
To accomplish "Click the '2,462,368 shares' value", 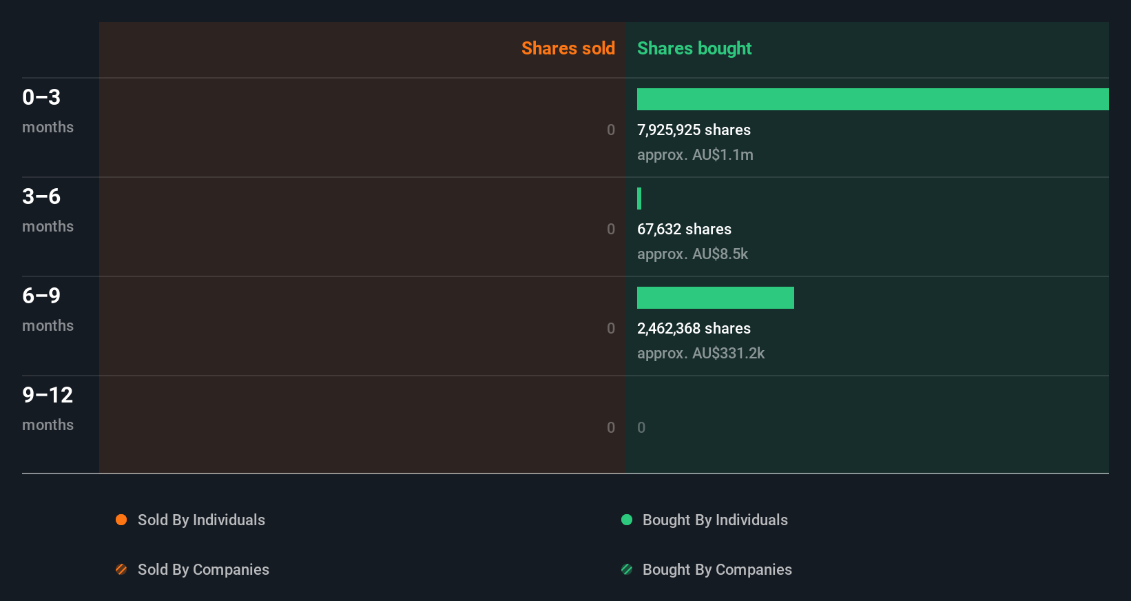I will 694,328.
